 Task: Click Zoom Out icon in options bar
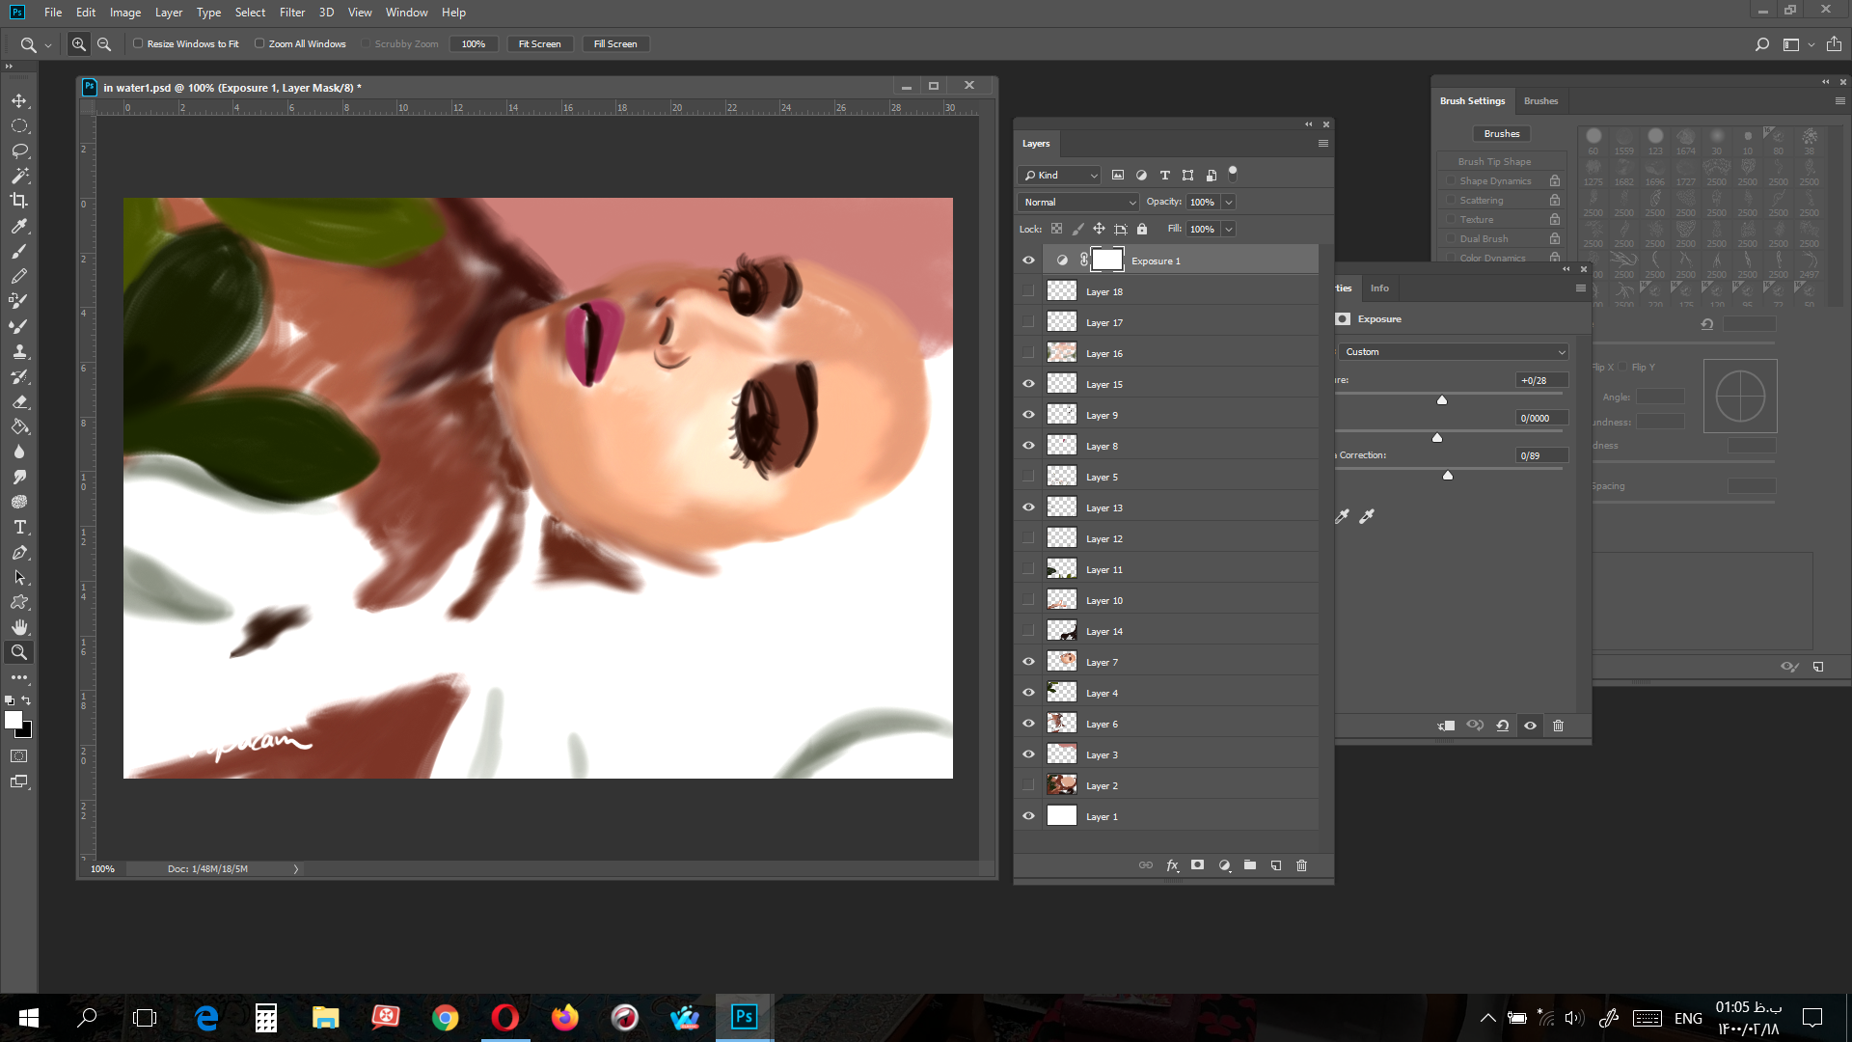(104, 44)
